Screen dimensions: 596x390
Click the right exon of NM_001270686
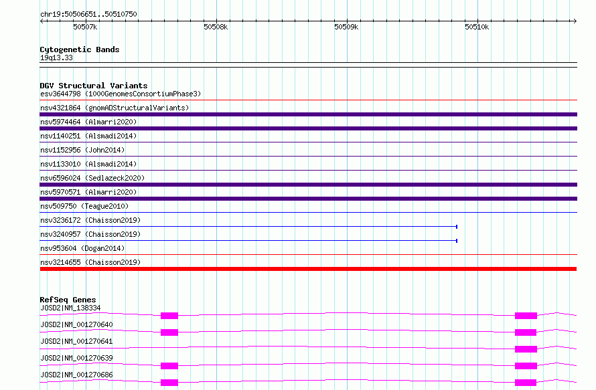(x=526, y=383)
